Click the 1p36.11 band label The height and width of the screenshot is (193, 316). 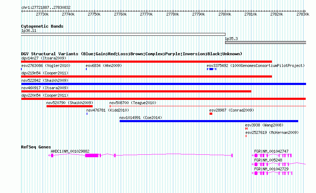(29, 30)
